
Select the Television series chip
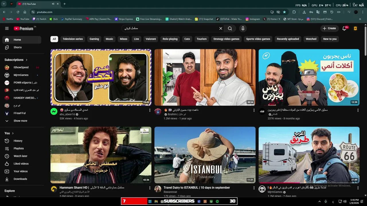73,39
